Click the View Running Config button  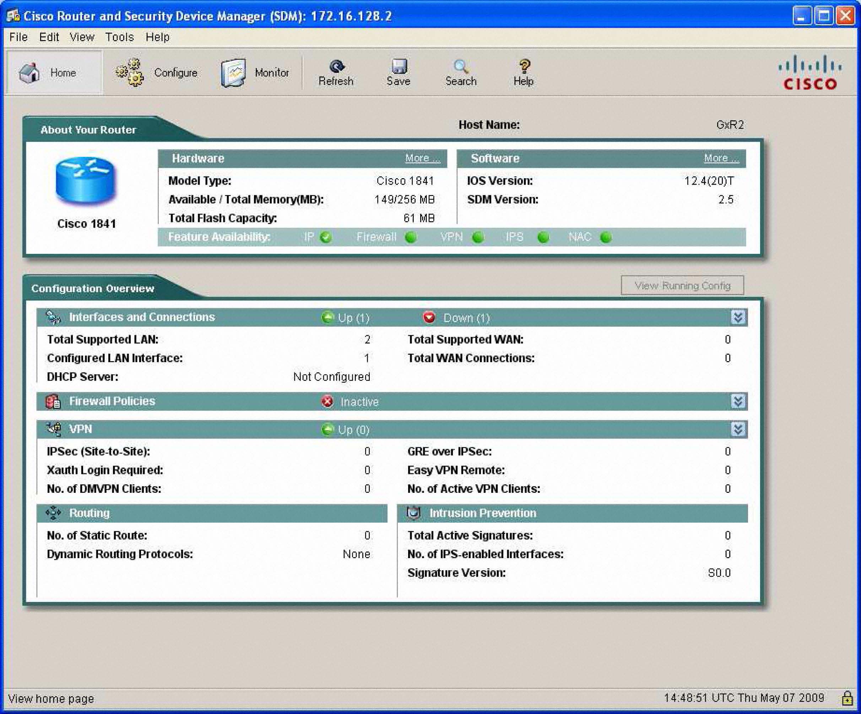[x=682, y=285]
